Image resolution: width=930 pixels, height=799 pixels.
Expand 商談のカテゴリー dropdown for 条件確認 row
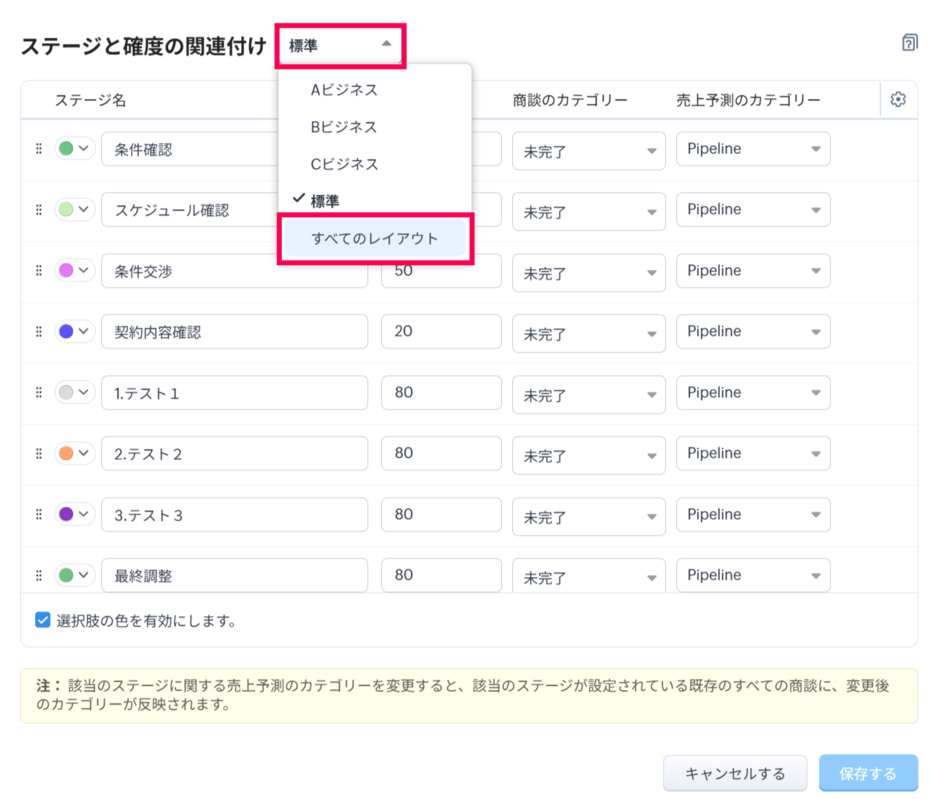tap(588, 151)
